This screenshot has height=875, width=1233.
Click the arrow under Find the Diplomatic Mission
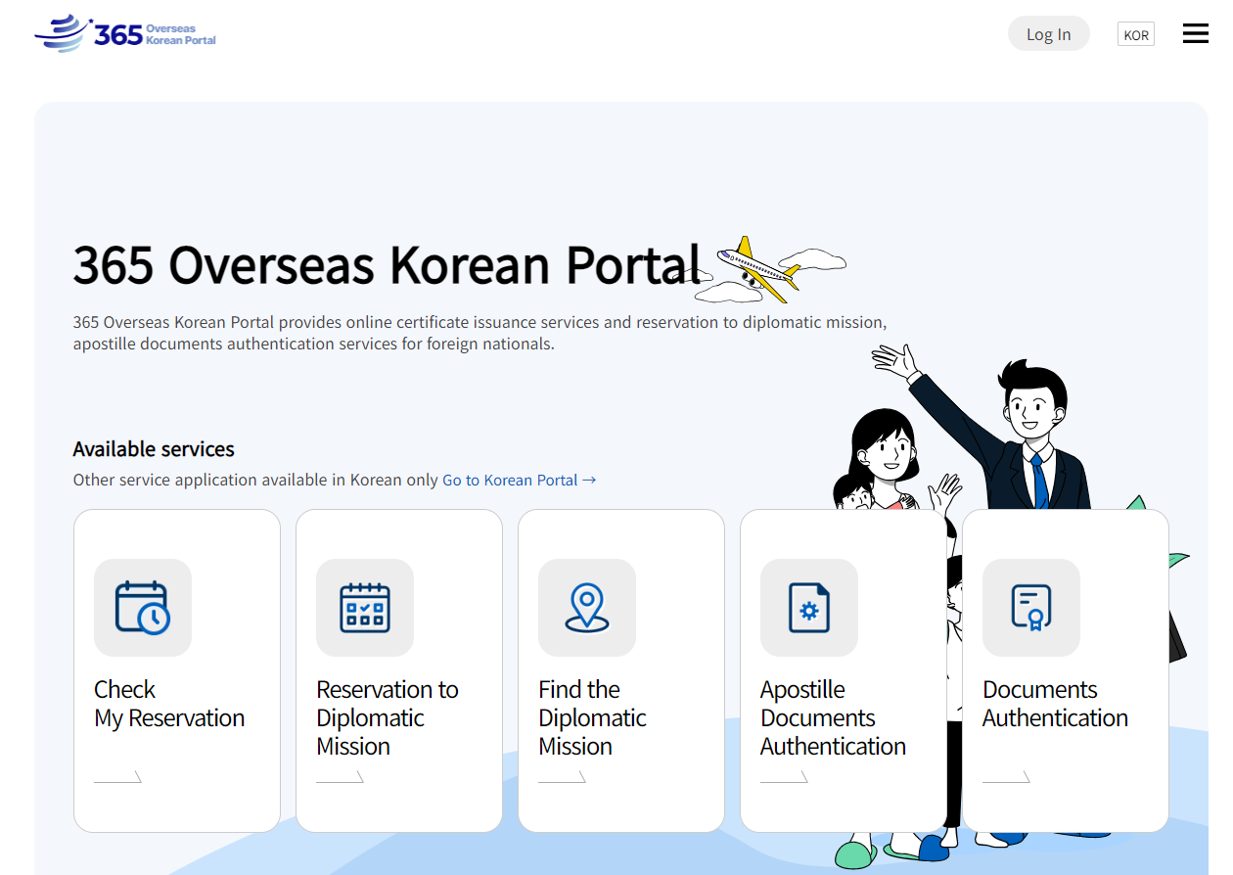562,777
